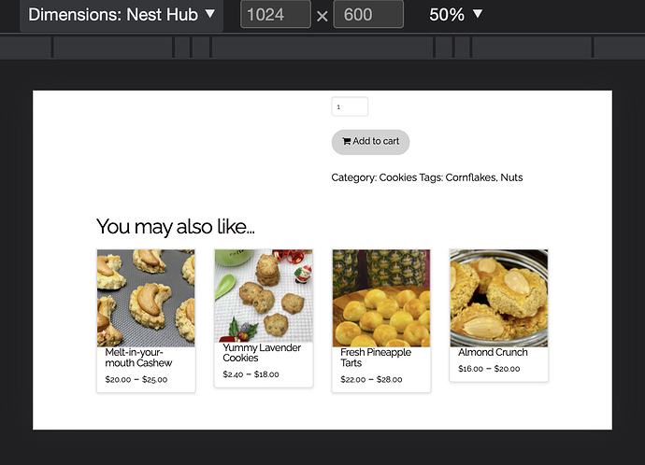Click the product quantity input field
The image size is (645, 465).
point(350,107)
